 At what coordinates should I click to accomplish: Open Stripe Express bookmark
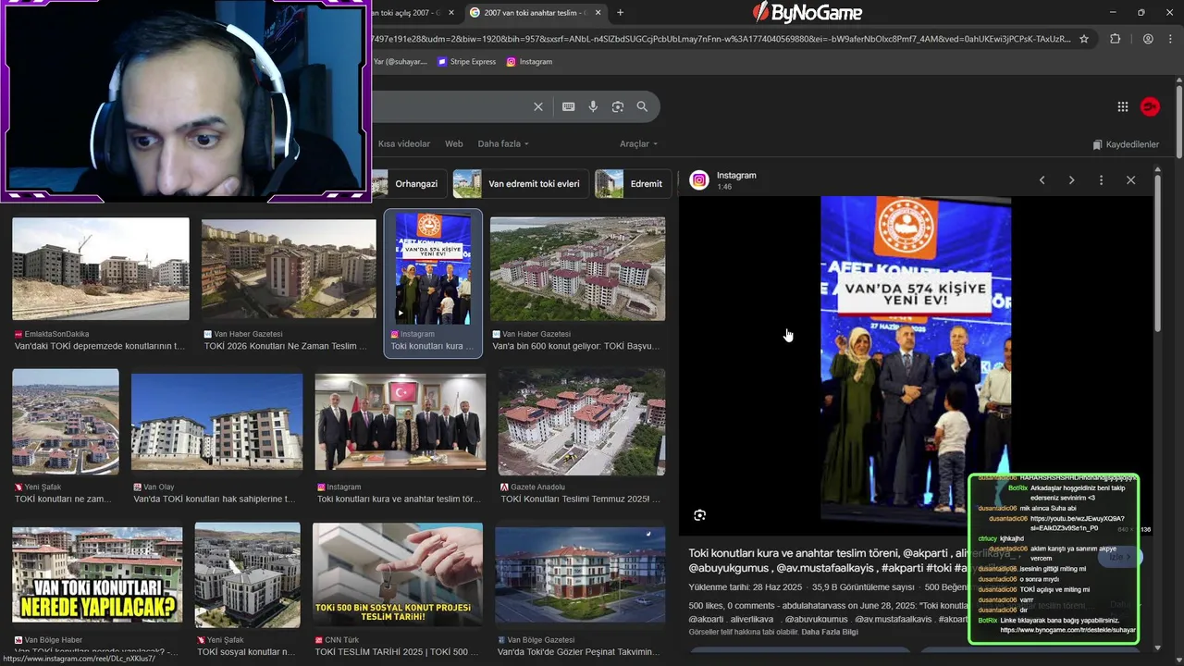click(x=467, y=62)
